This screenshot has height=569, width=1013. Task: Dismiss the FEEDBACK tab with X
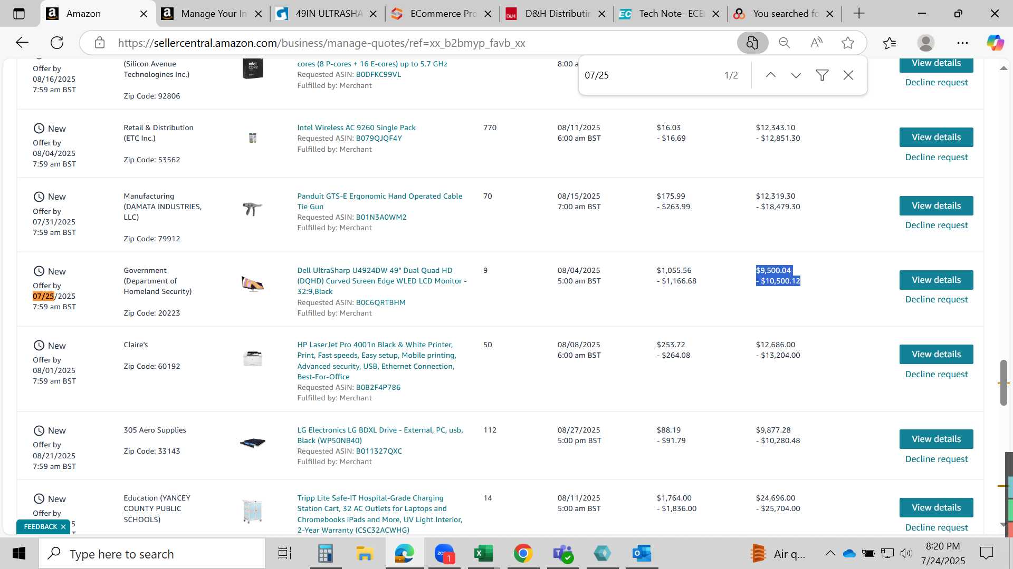[63, 527]
